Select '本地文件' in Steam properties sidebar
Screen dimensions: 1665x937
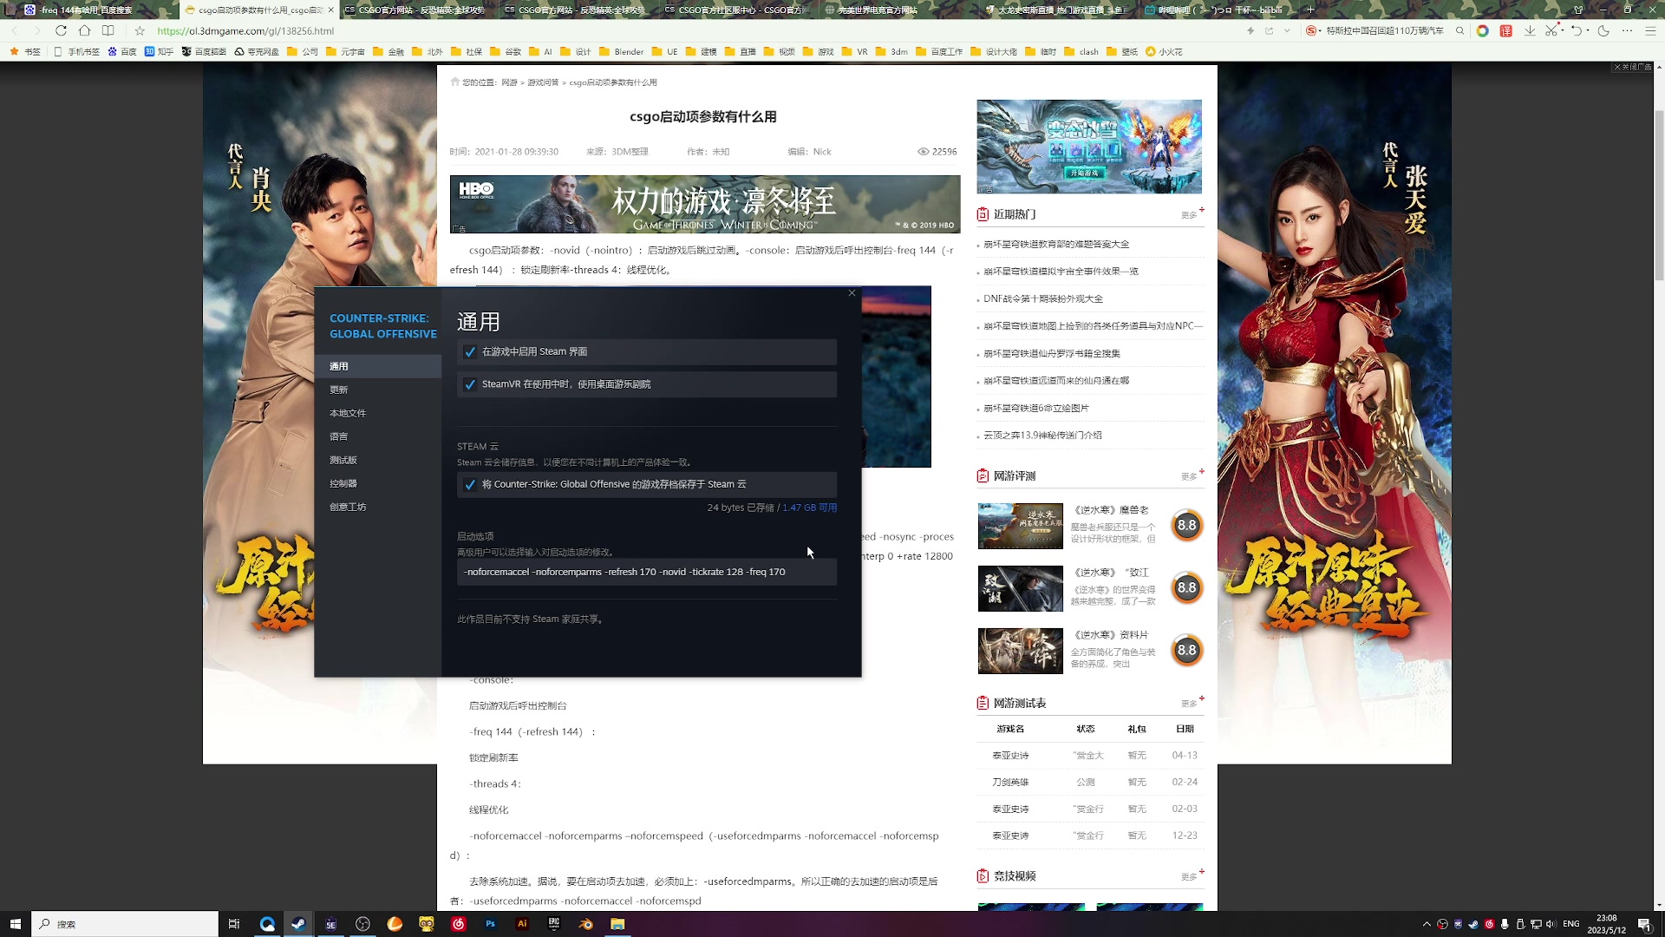377,413
